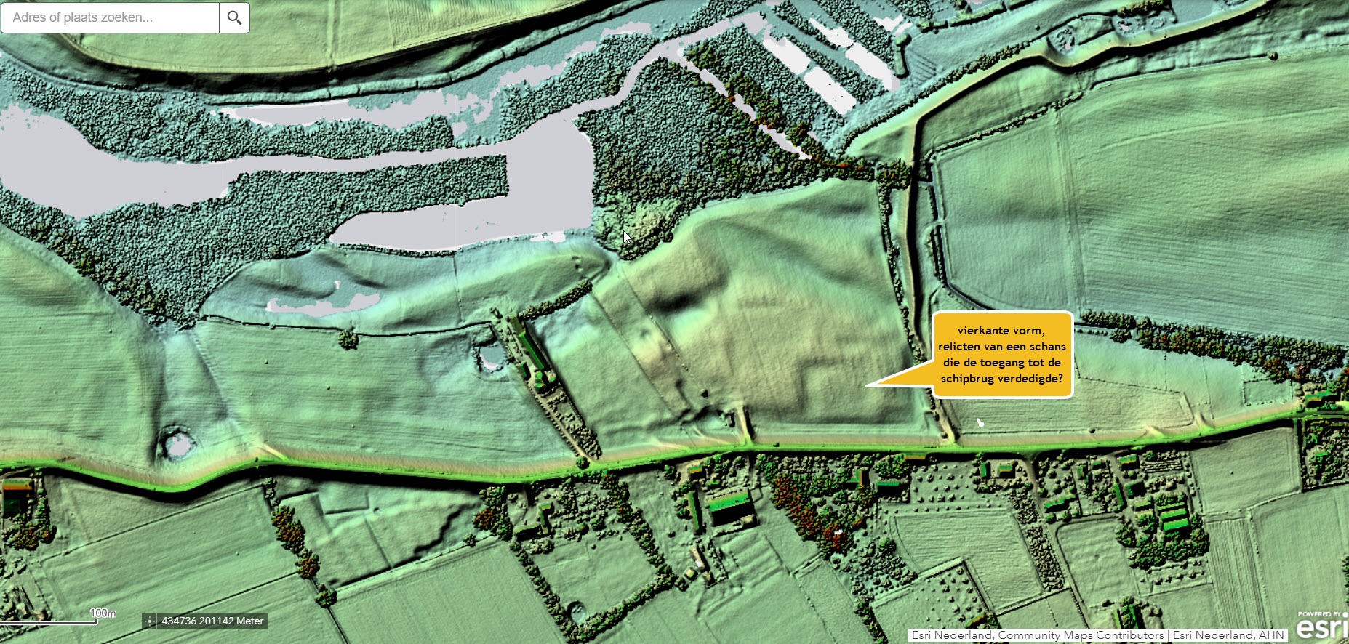Click the crosshair coordinate locator icon
1349x644 pixels.
pyautogui.click(x=149, y=621)
